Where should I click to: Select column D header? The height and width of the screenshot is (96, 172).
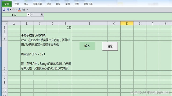click(x=53, y=23)
